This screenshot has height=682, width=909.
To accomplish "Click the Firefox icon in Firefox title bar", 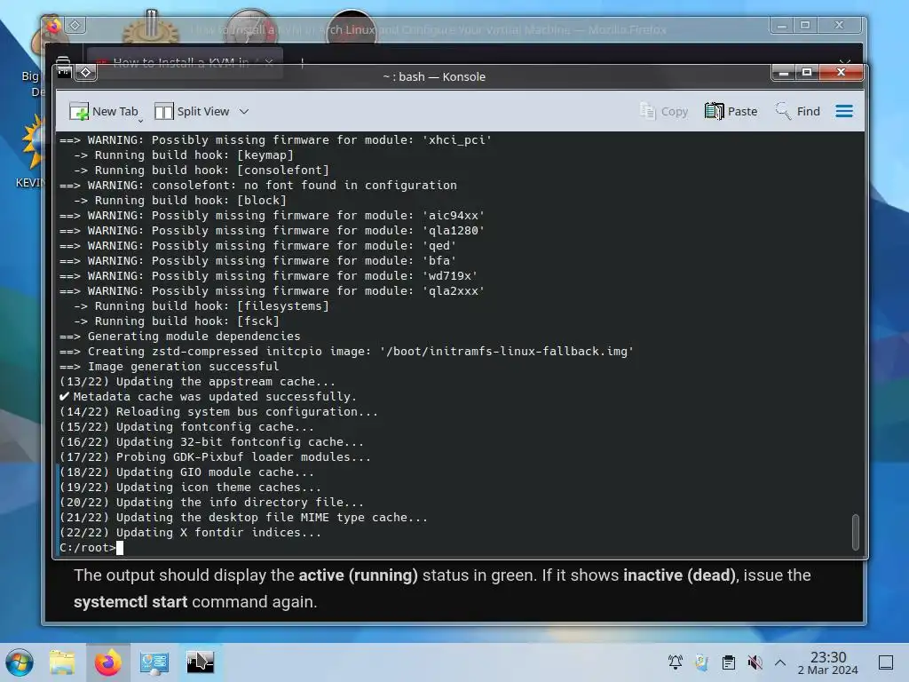I will (53, 26).
